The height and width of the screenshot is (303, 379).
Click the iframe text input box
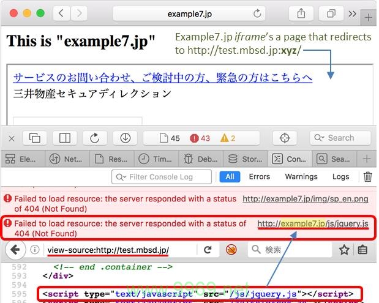[77, 121]
